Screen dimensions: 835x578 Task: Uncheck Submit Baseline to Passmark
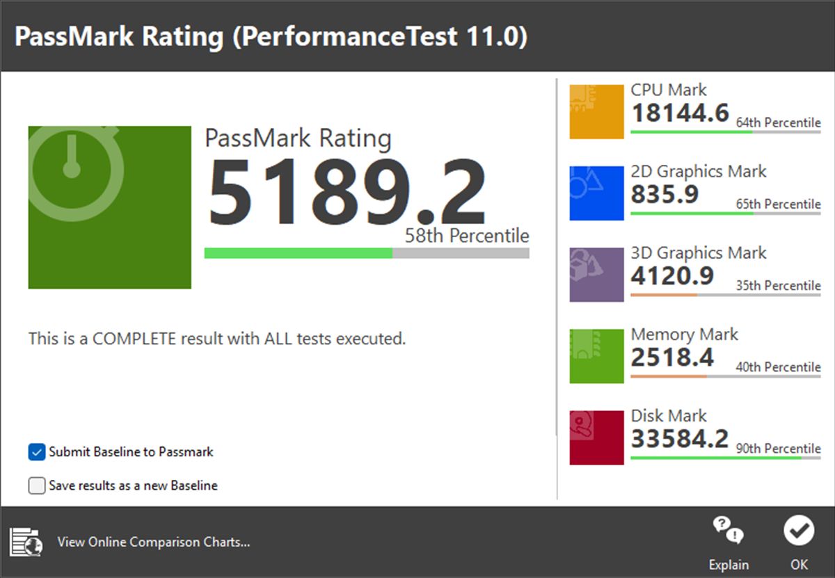click(37, 452)
